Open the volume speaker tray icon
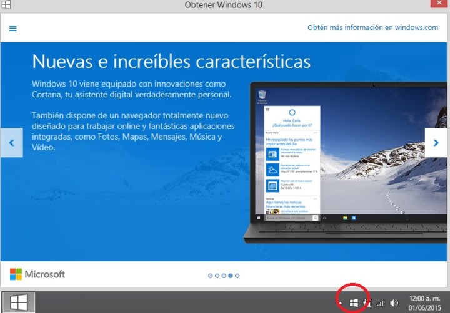This screenshot has height=313, width=450. coord(394,302)
